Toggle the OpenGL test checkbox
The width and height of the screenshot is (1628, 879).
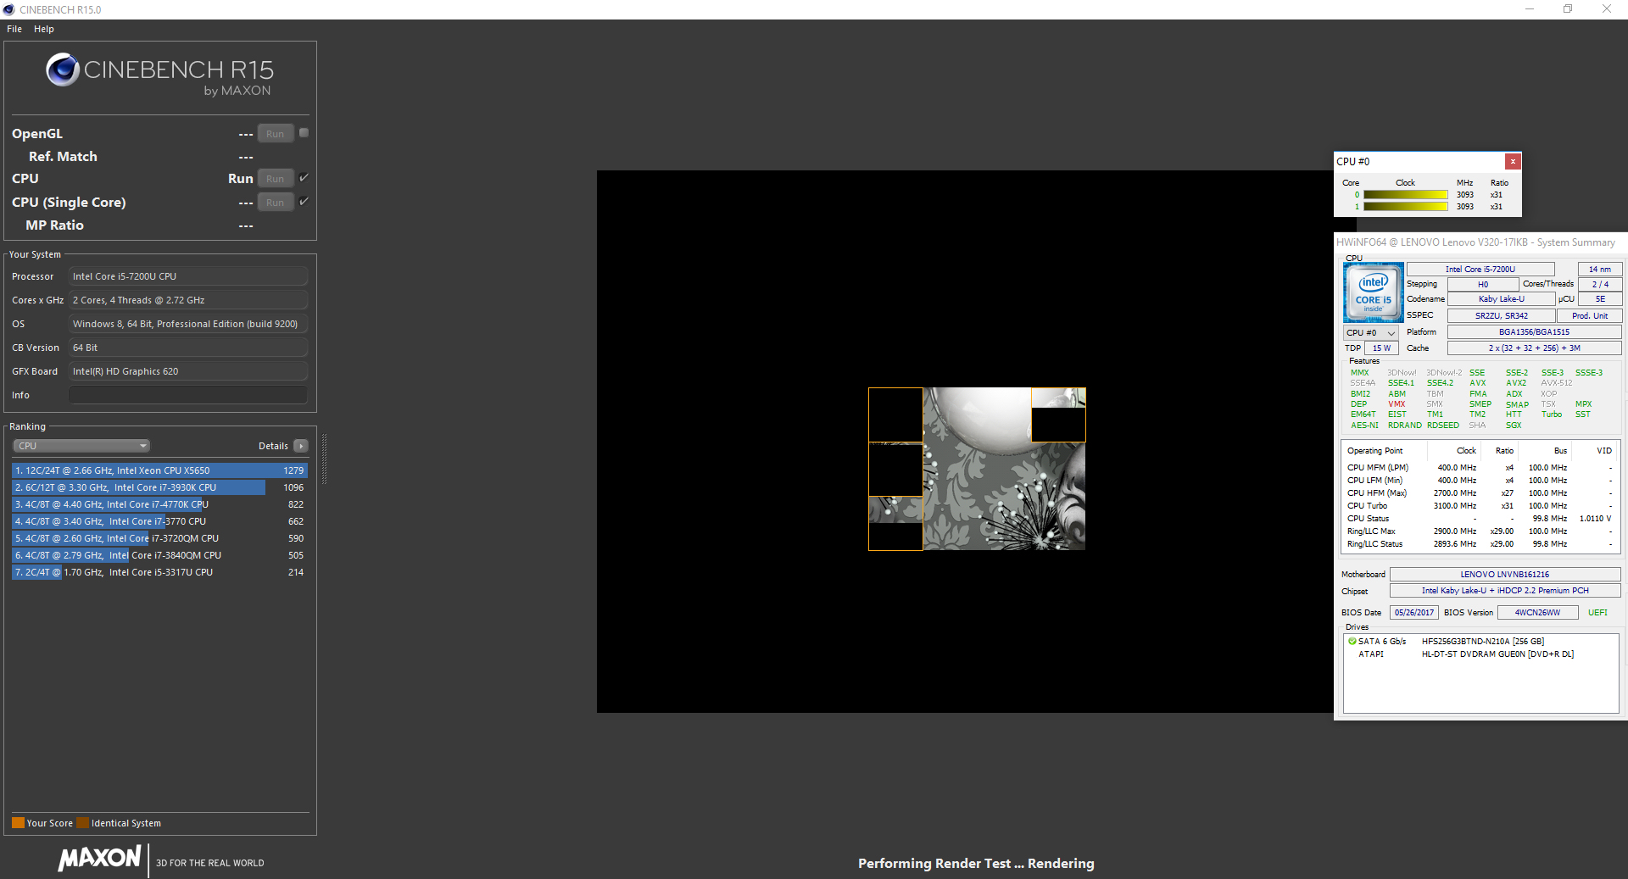pyautogui.click(x=304, y=132)
